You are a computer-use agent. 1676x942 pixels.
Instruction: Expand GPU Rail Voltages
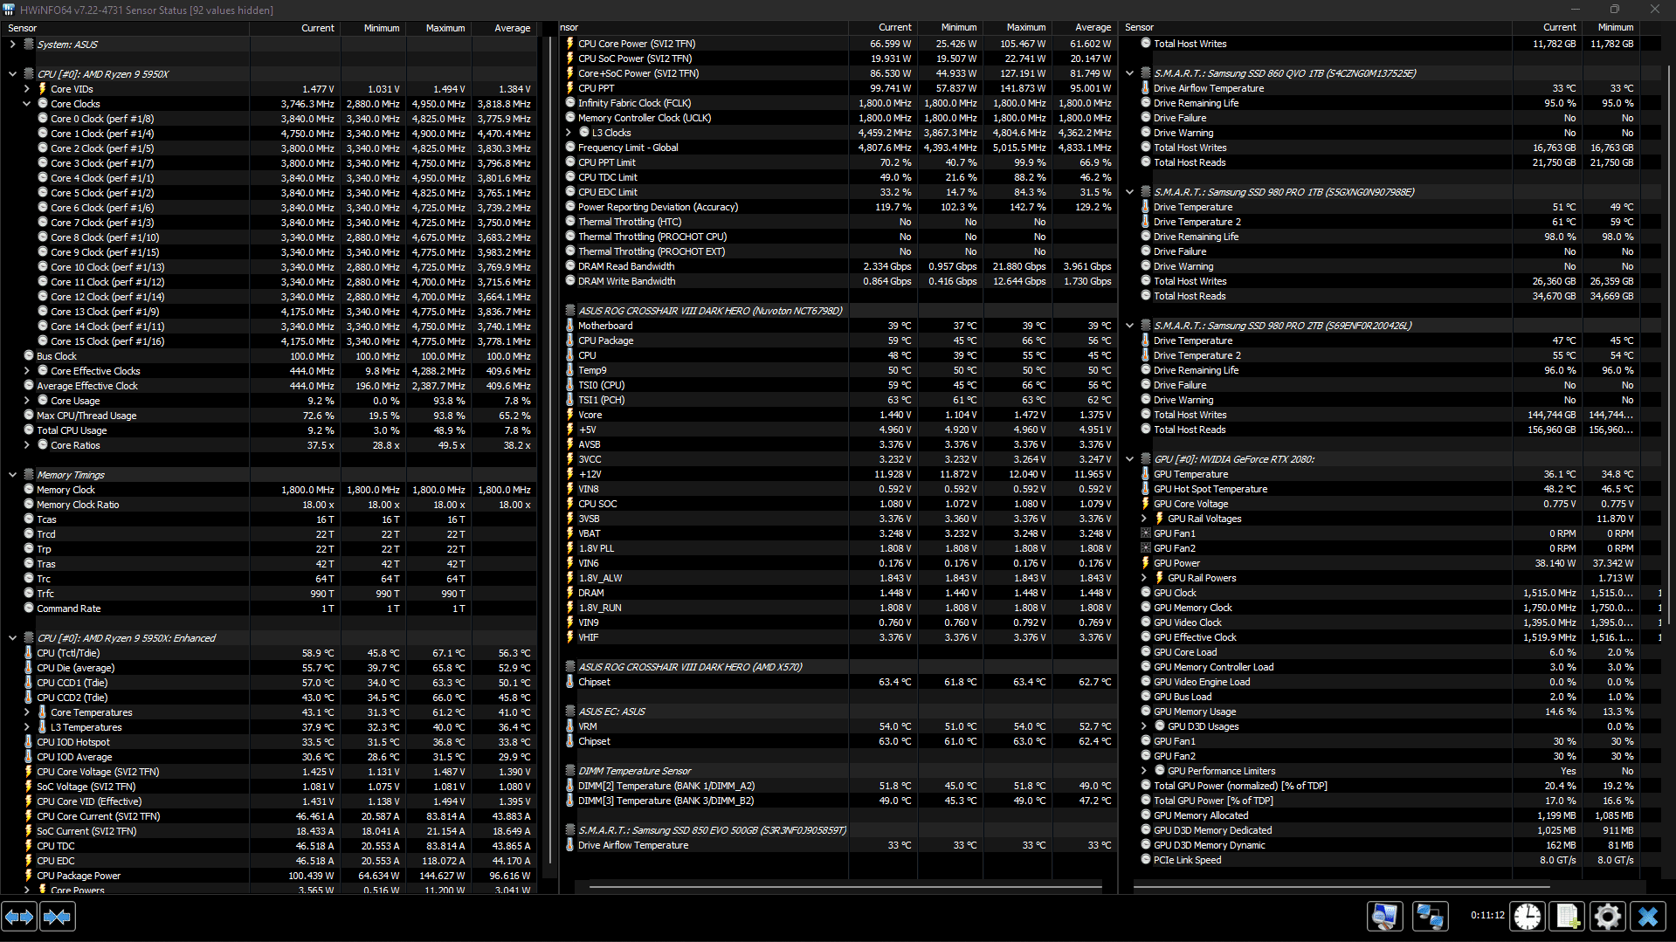click(1143, 519)
